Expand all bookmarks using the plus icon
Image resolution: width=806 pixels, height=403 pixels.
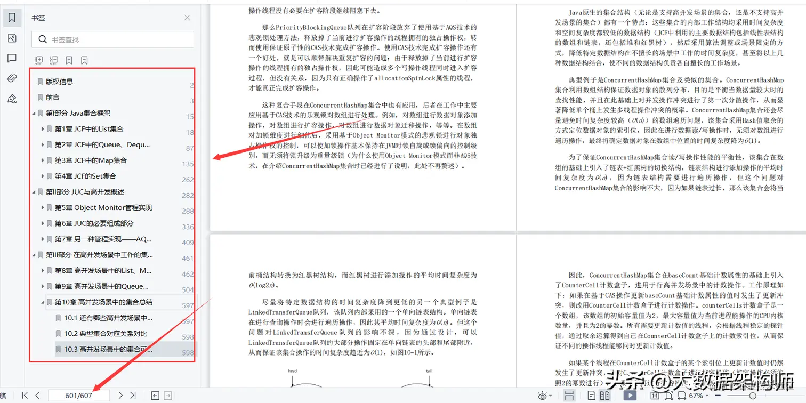tap(38, 60)
